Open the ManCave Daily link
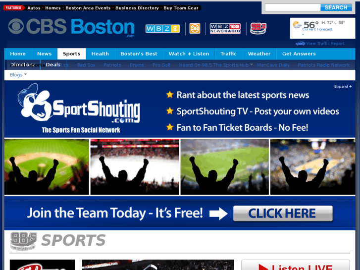 (x=273, y=65)
